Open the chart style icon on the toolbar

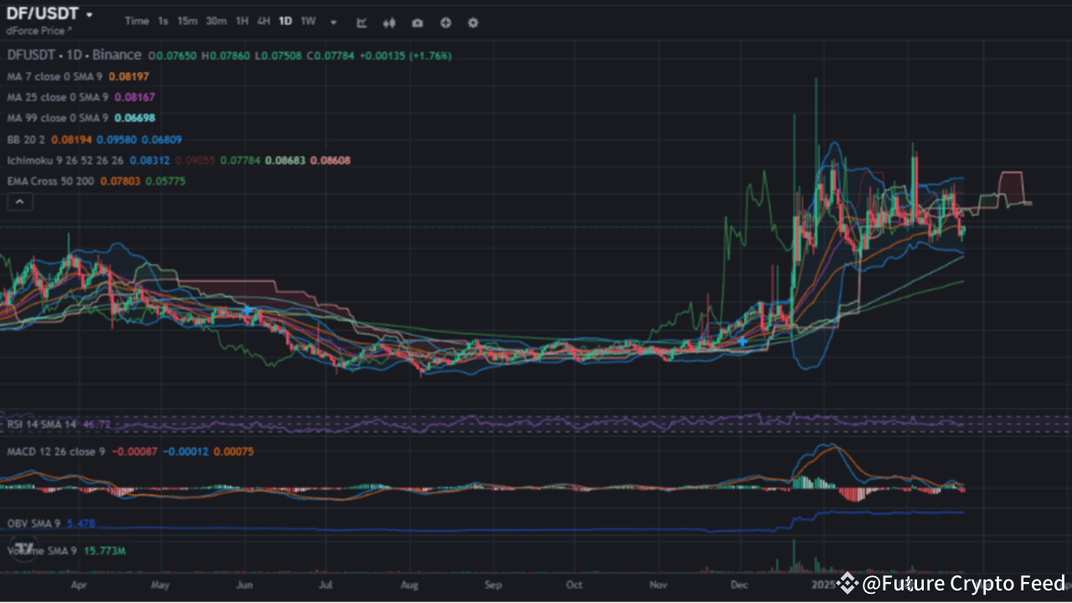(x=361, y=23)
